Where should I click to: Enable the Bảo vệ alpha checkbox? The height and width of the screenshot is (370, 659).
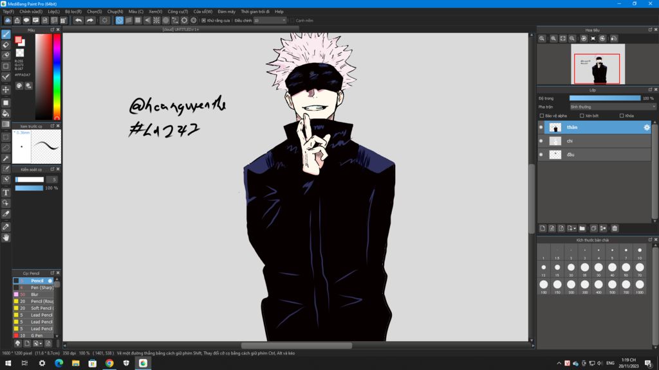542,116
